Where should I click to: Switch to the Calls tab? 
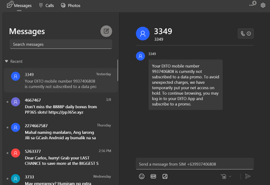click(46, 6)
